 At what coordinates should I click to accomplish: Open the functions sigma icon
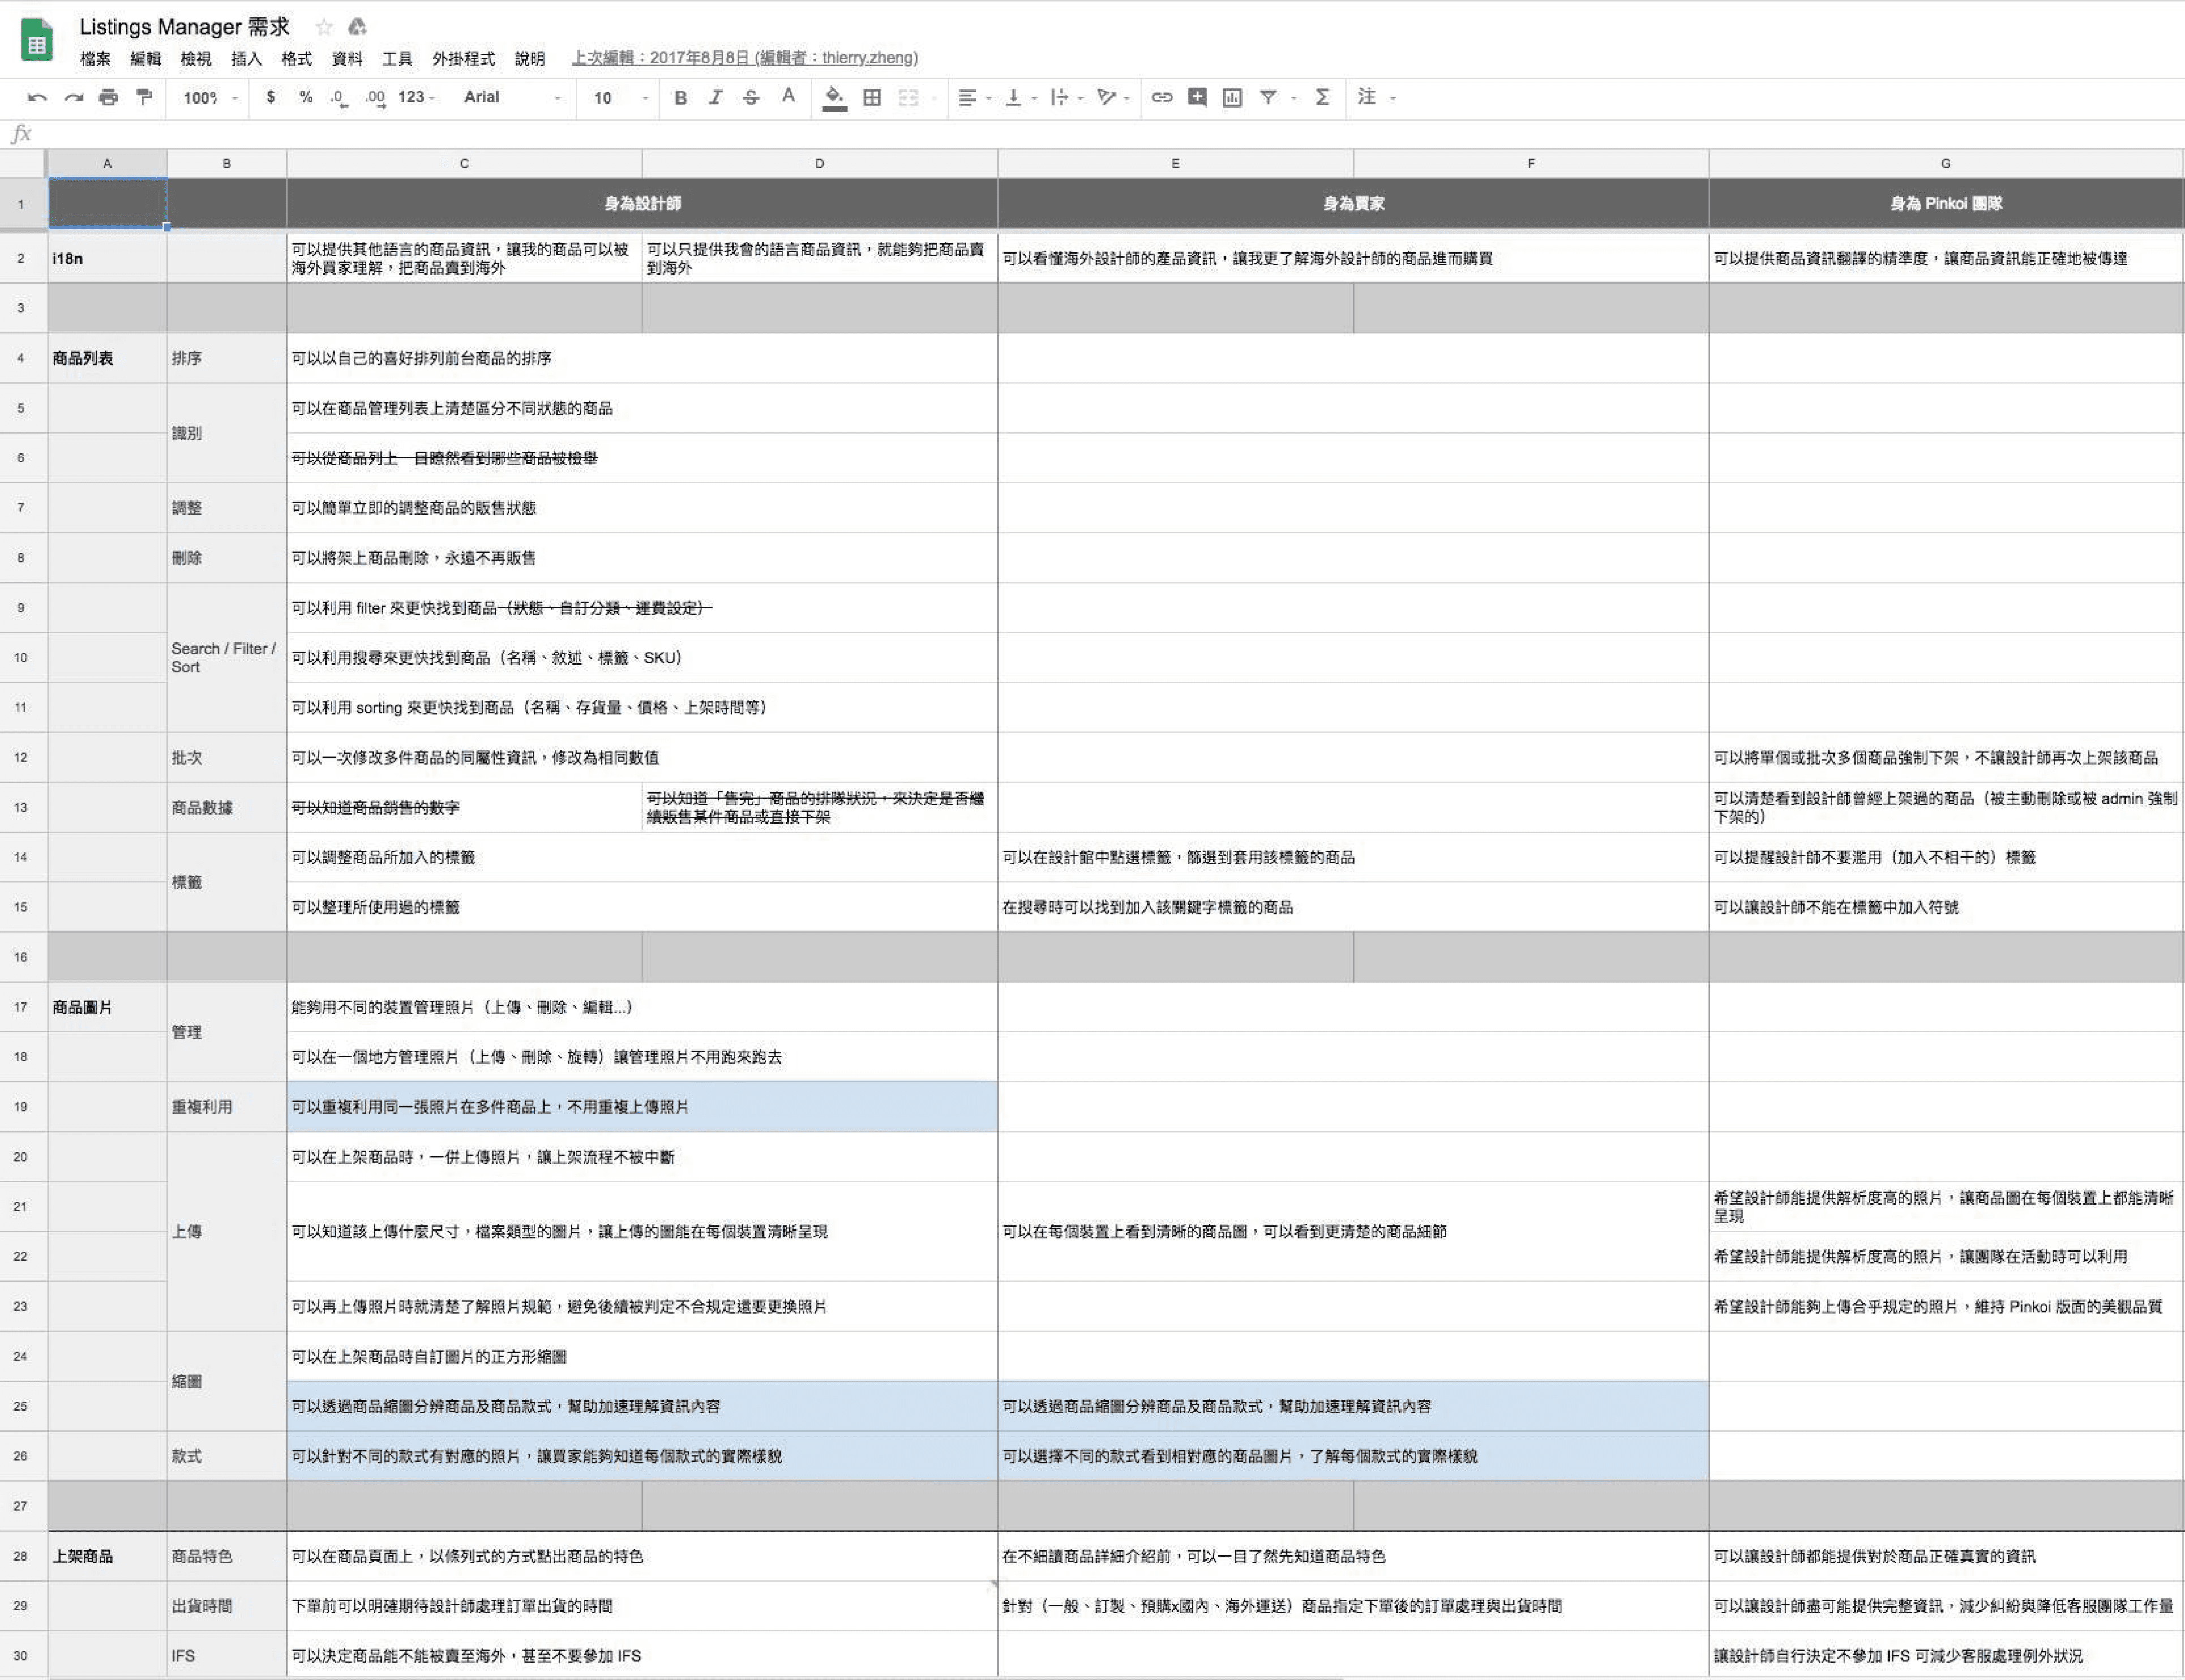[1322, 97]
